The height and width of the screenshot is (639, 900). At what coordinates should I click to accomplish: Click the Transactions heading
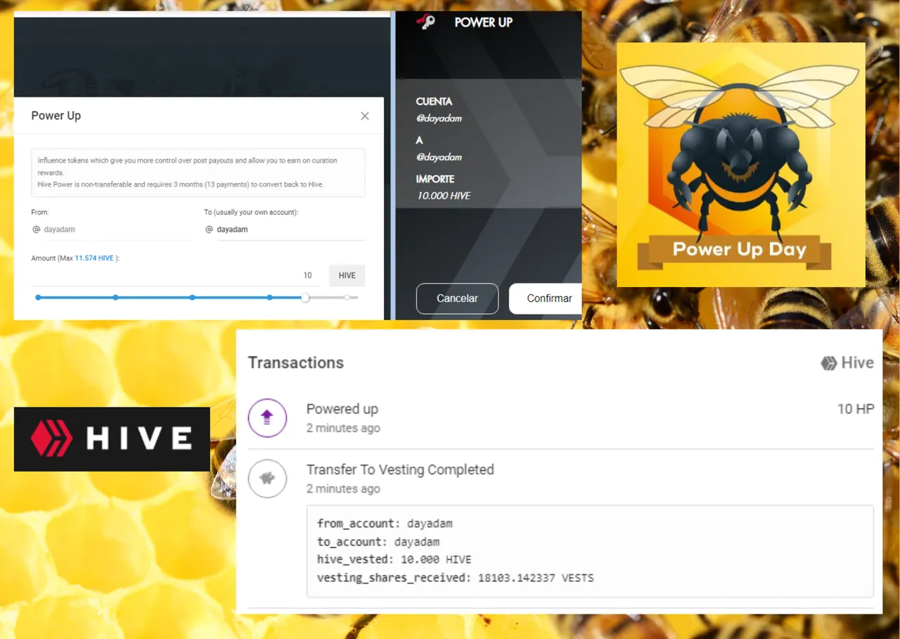pos(296,363)
